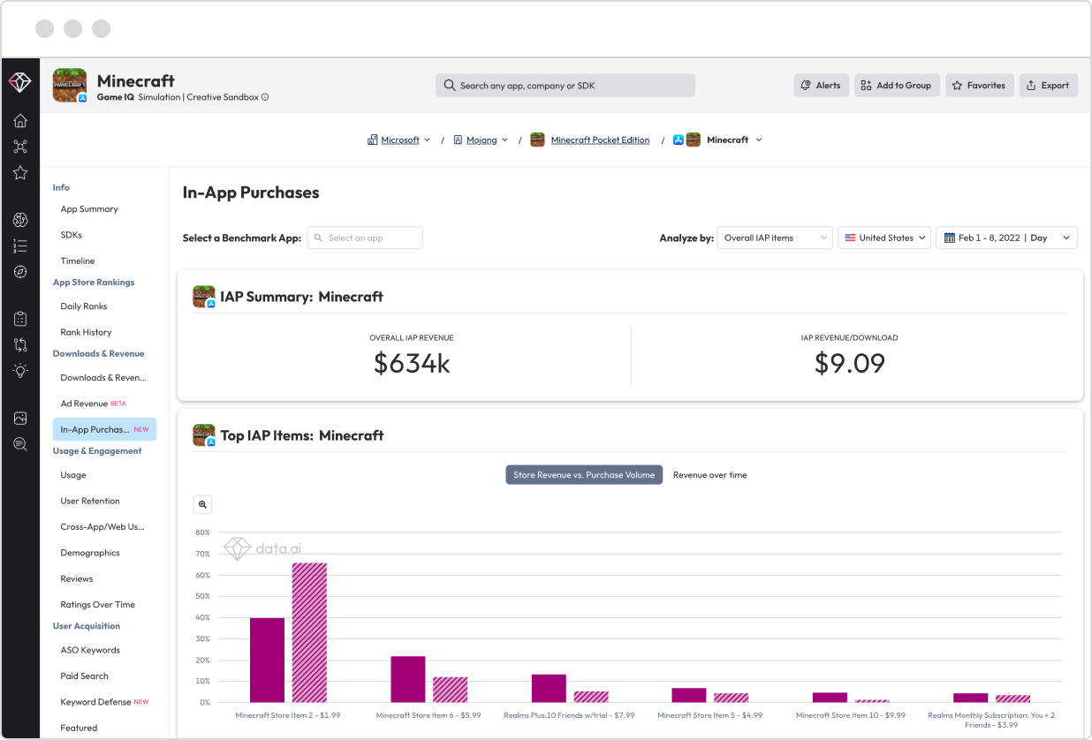Click the $9.09 IAP revenue per download value
Viewport: 1092px width, 740px height.
tap(849, 363)
